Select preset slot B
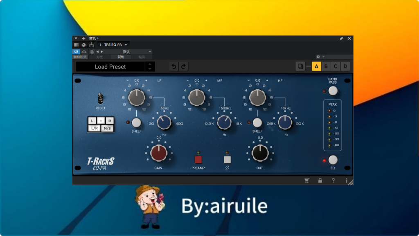 (326, 67)
